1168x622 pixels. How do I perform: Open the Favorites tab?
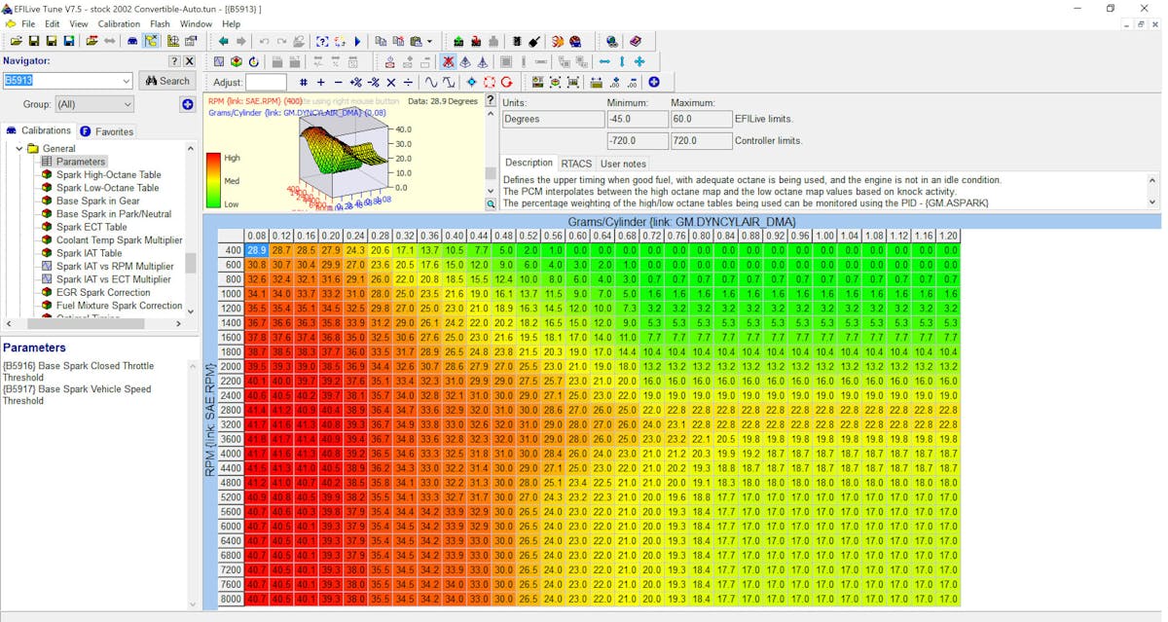coord(107,131)
